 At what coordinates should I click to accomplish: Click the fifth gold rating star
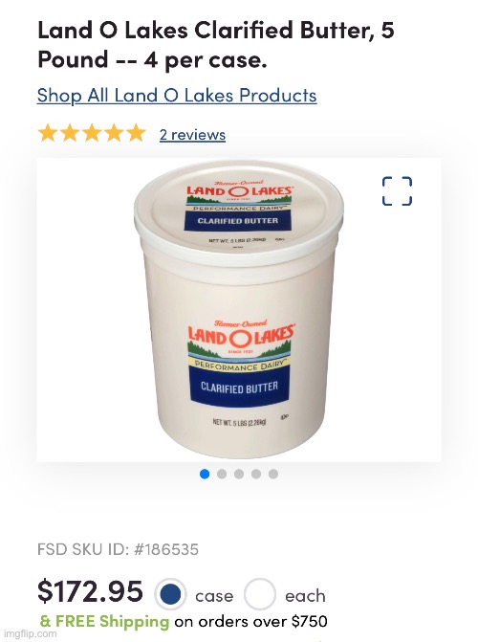tap(136, 134)
